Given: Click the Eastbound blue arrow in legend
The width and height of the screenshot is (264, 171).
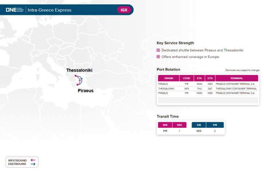Looking at the screenshot, I should point(33,164).
